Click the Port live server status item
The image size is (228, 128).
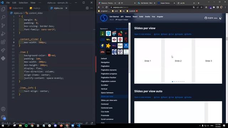[64, 123]
